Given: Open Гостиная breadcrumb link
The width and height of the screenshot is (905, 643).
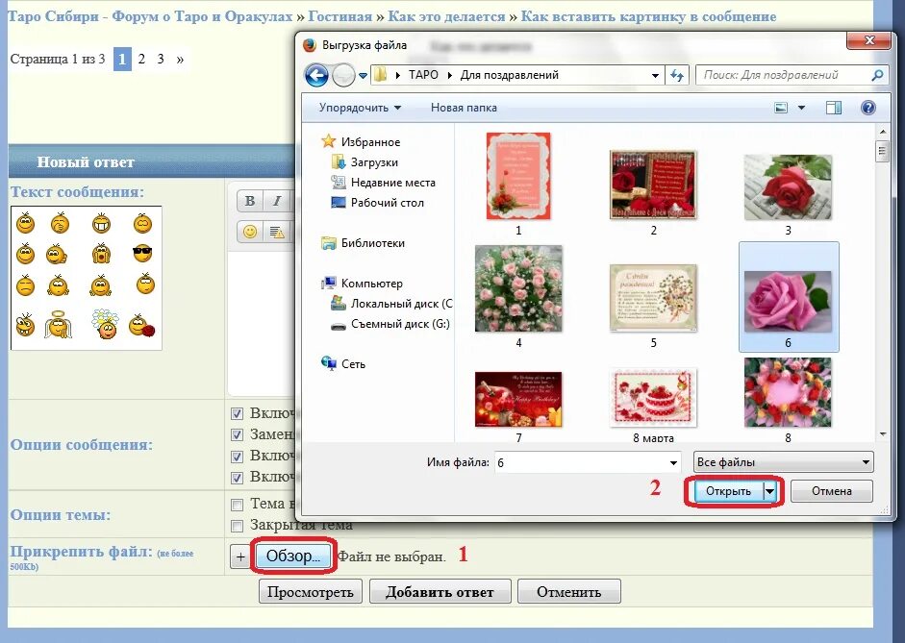Looking at the screenshot, I should [x=339, y=16].
